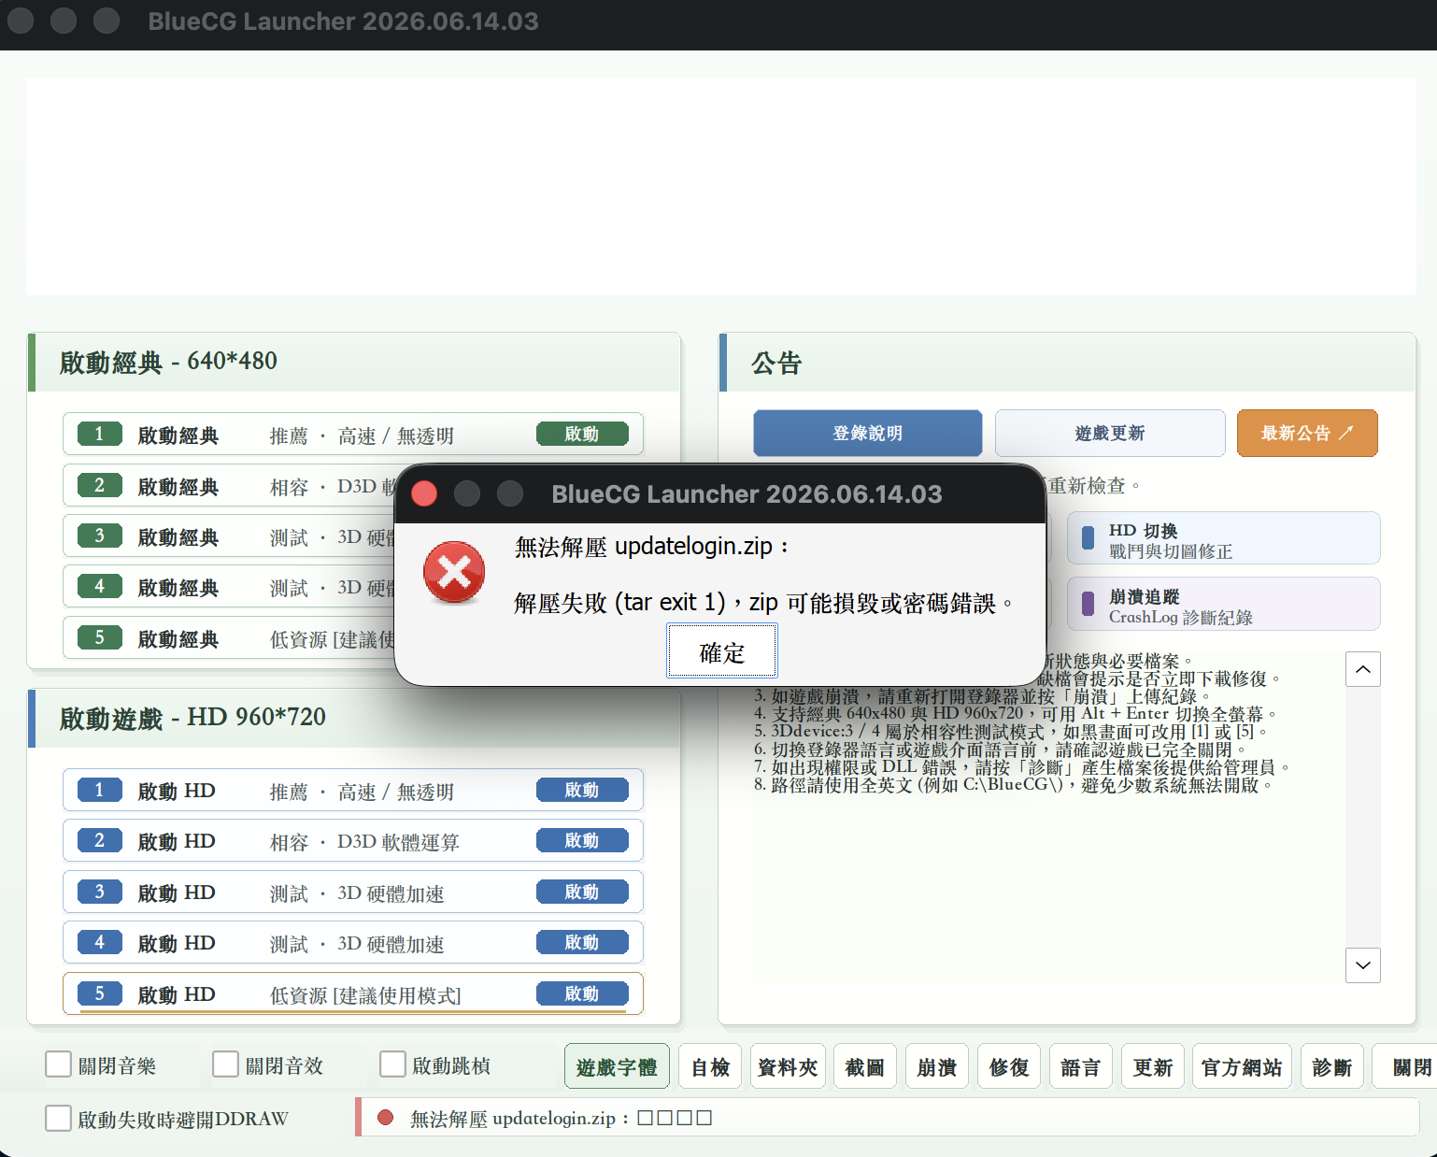The width and height of the screenshot is (1437, 1157).
Task: Click the 確定 button in error dialog
Action: click(x=721, y=651)
